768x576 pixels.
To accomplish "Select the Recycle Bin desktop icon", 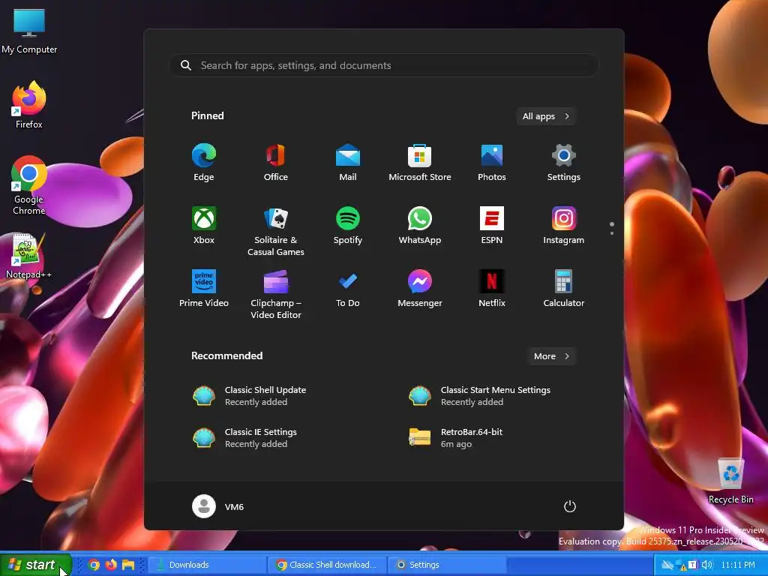I will pos(730,481).
